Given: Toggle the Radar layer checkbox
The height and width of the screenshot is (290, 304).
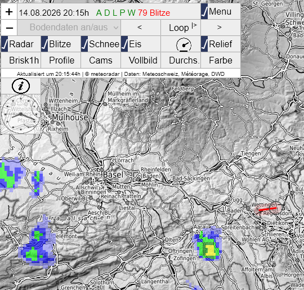Looking at the screenshot, I should point(21,44).
